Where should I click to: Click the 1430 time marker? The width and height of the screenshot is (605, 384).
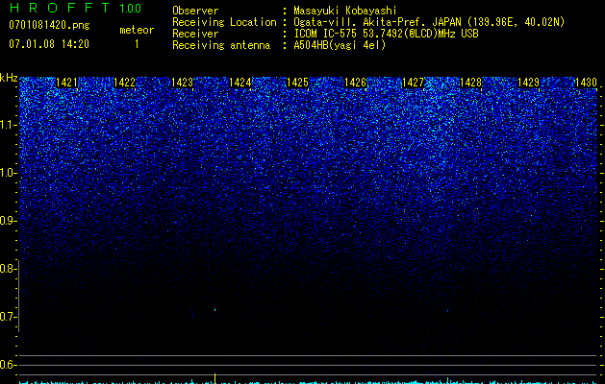tap(586, 83)
